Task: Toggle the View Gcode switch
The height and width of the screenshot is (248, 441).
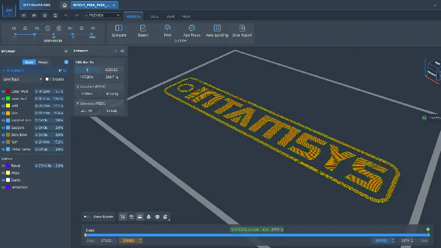Action: 87,217
